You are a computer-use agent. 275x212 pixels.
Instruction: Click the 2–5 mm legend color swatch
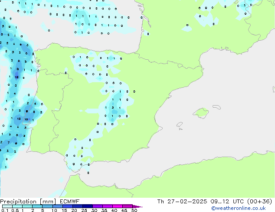37,206
